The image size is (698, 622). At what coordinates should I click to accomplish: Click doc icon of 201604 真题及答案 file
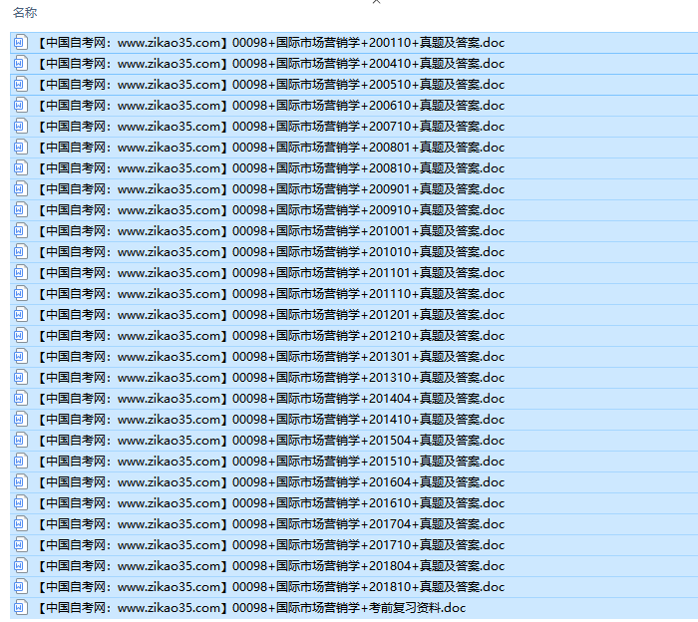pos(21,481)
